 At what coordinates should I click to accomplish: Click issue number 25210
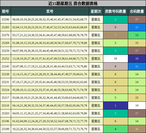coord(5,105)
